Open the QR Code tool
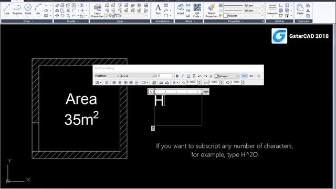This screenshot has width=336, height=189. pos(197,10)
